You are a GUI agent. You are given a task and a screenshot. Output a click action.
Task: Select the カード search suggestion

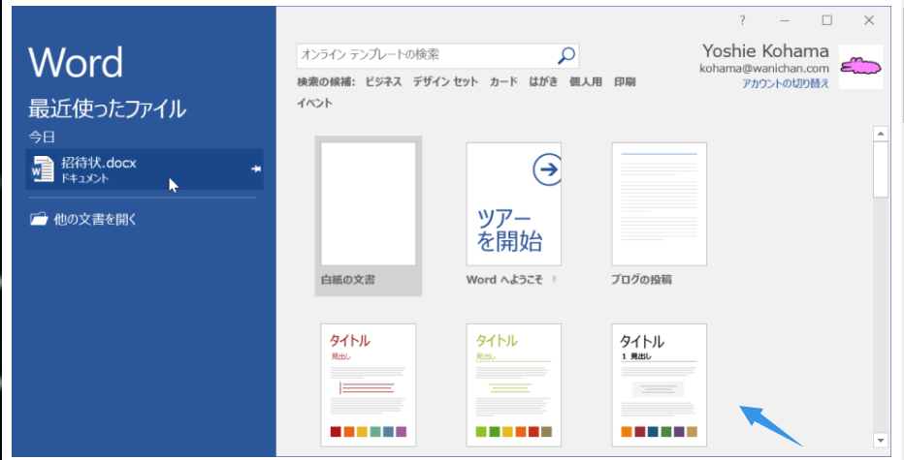503,81
